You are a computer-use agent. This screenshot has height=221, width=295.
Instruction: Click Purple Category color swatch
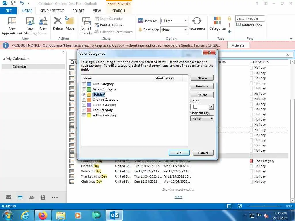point(89,105)
